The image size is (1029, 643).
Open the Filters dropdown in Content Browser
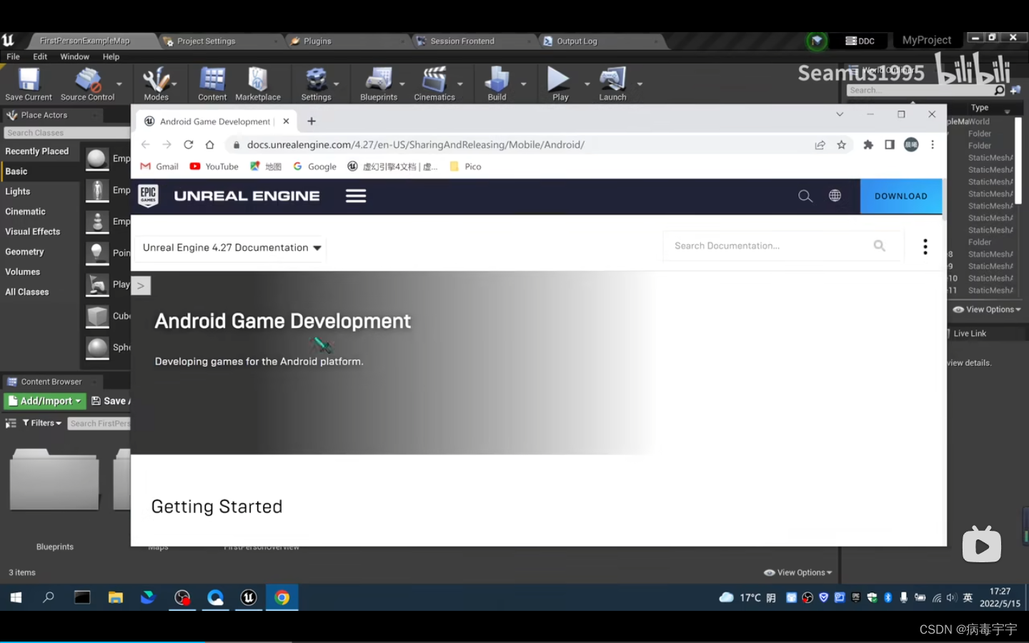tap(42, 423)
